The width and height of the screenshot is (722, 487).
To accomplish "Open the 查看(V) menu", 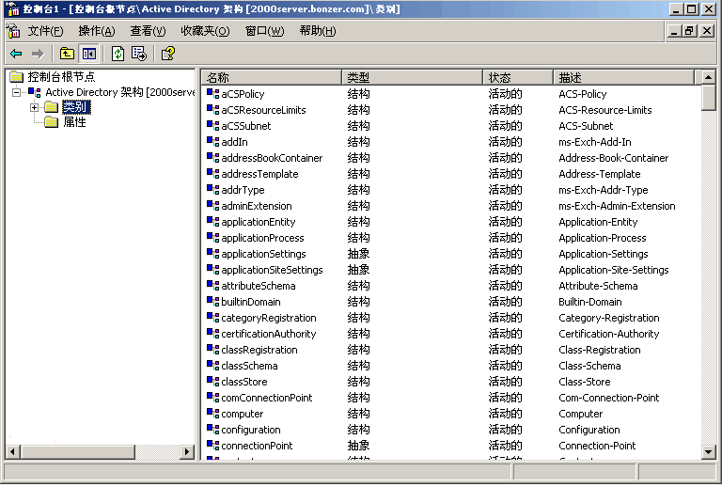I will click(148, 31).
